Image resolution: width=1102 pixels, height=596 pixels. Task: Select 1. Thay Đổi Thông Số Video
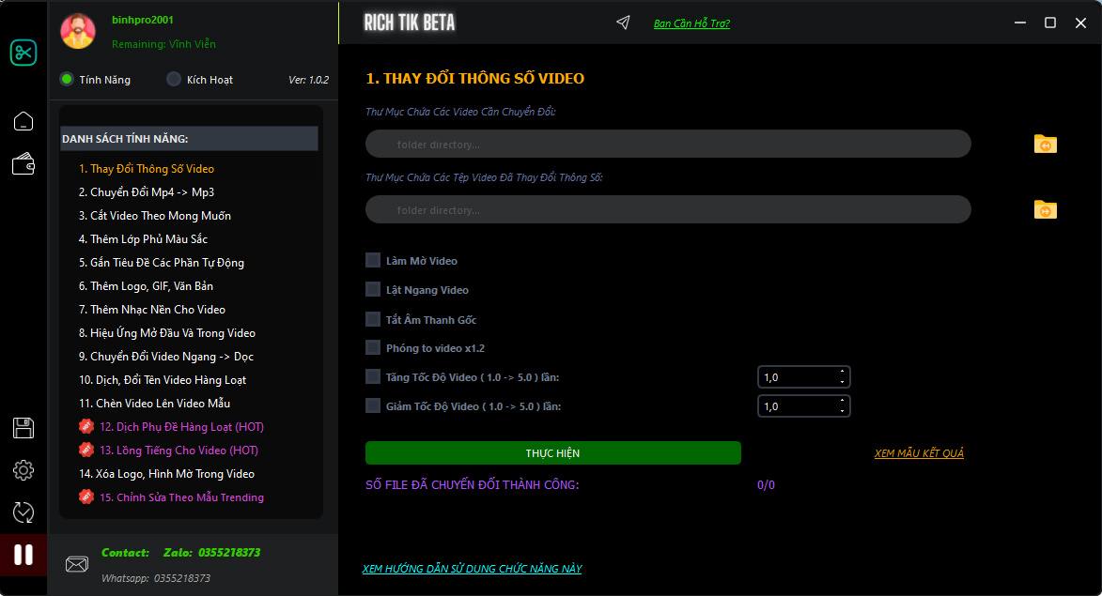[147, 169]
